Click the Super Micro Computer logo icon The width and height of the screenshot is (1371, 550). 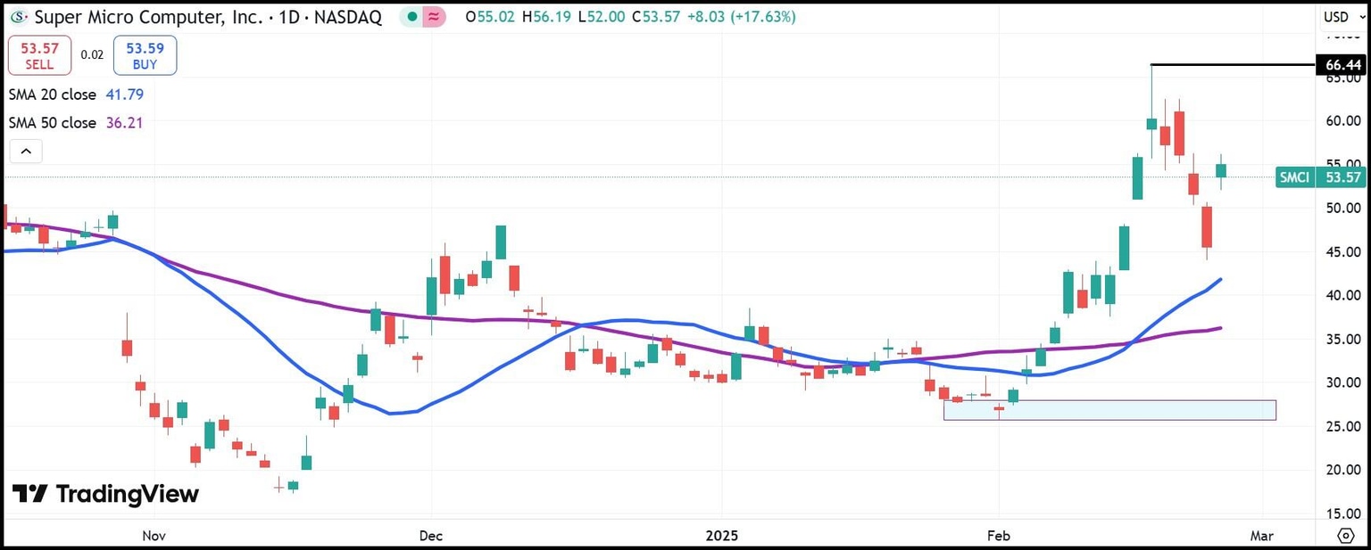[x=17, y=16]
